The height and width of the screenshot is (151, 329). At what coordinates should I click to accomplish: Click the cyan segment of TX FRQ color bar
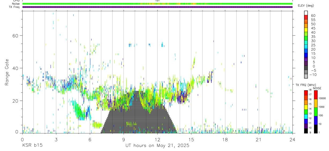306,117
